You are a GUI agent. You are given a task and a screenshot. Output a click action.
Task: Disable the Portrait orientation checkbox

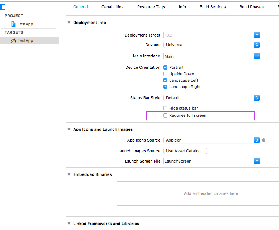pyautogui.click(x=165, y=67)
